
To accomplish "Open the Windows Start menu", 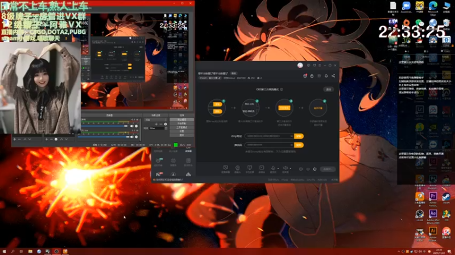I will [4, 252].
